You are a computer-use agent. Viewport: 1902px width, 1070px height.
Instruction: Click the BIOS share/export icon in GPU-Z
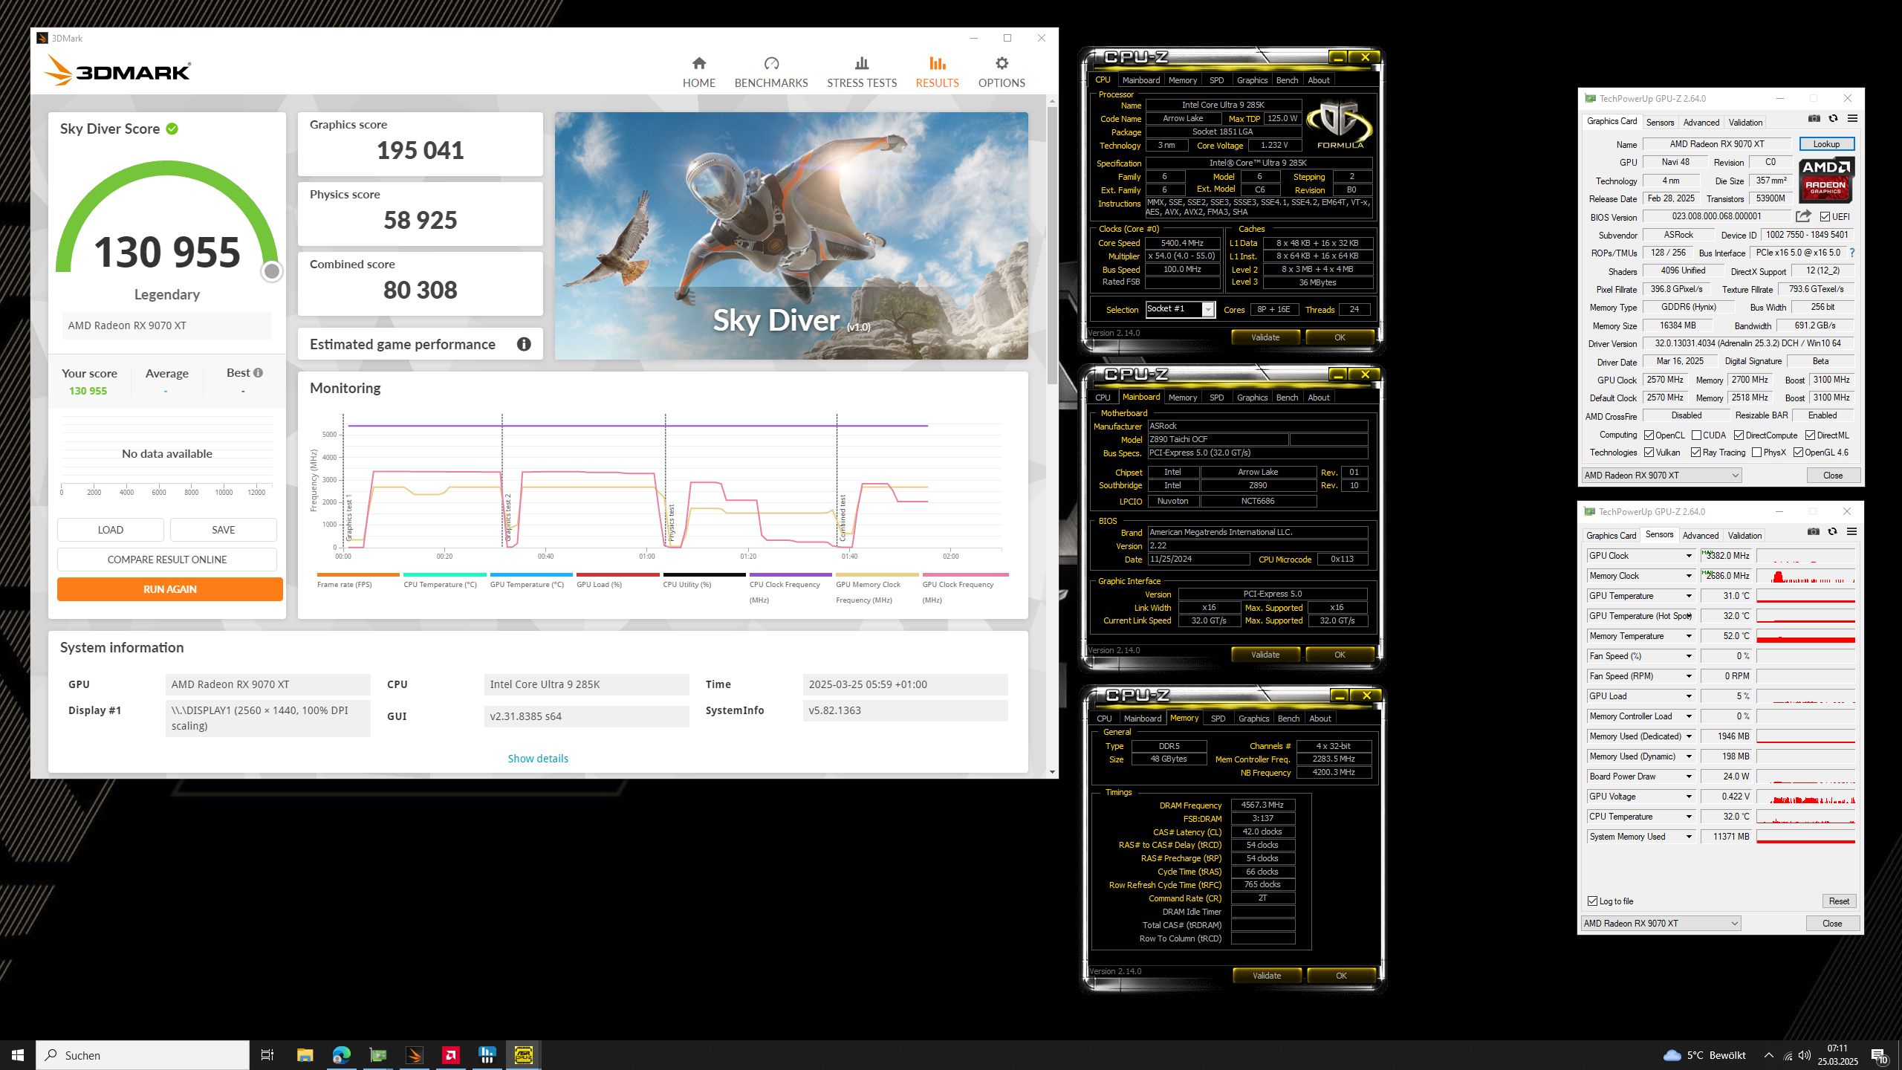coord(1803,216)
